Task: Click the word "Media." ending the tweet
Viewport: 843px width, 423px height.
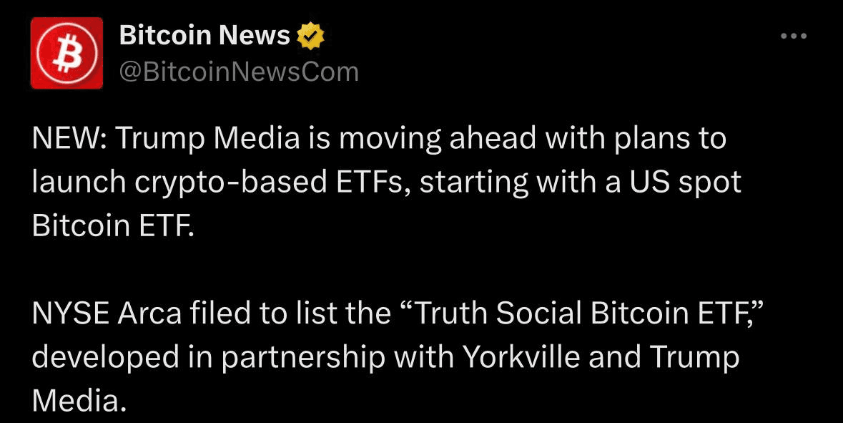Action: click(x=79, y=401)
